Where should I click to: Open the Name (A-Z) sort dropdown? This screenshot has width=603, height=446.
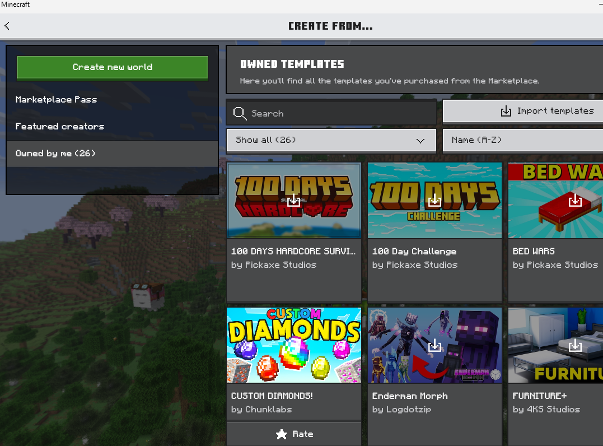click(x=523, y=141)
